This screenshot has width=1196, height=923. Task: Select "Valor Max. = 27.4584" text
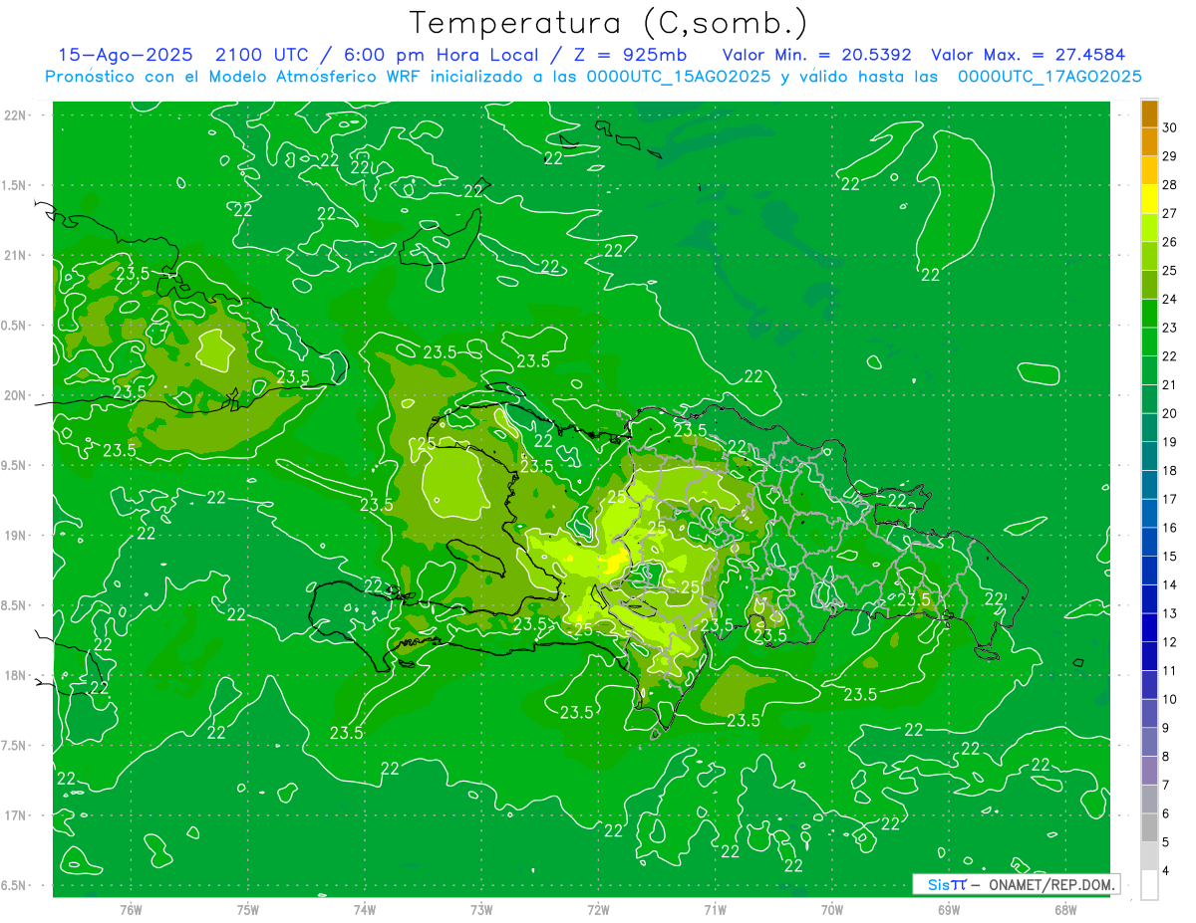(x=1028, y=56)
